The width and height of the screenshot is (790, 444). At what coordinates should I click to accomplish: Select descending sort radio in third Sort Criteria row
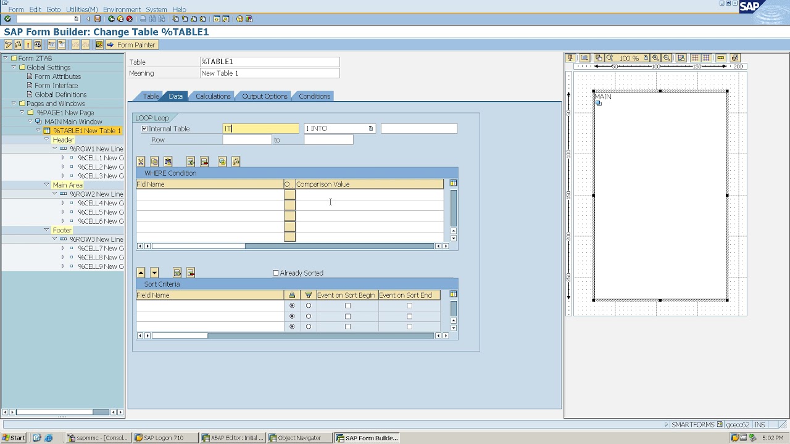[x=309, y=327]
